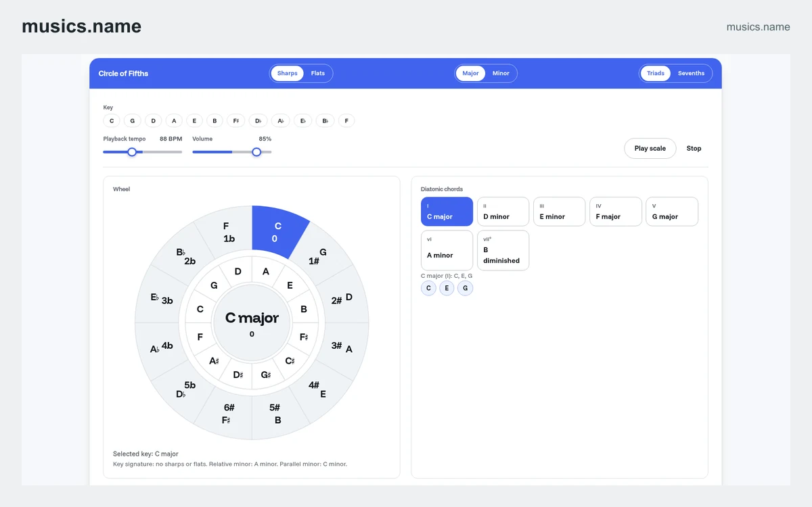Image resolution: width=812 pixels, height=507 pixels.
Task: Select the A 3# wheel segment
Action: 342,347
